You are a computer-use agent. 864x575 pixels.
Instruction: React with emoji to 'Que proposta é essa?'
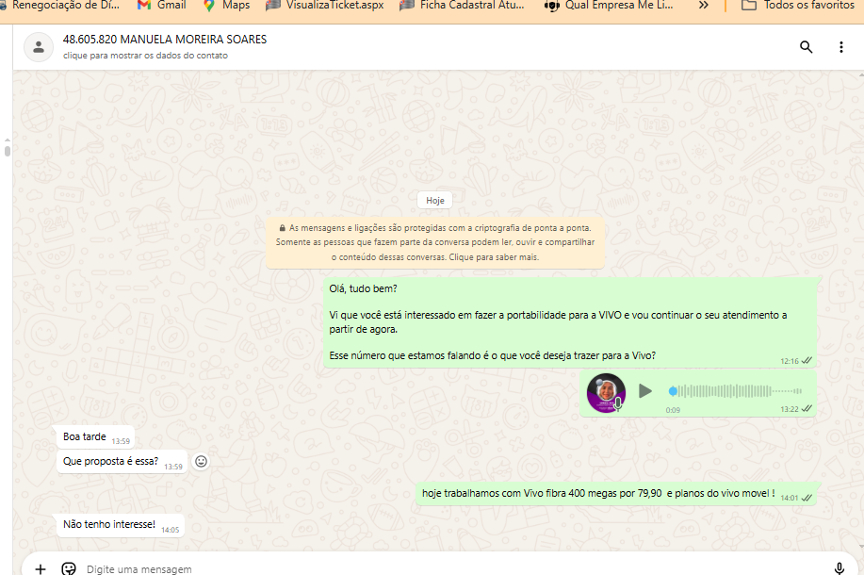pos(201,462)
